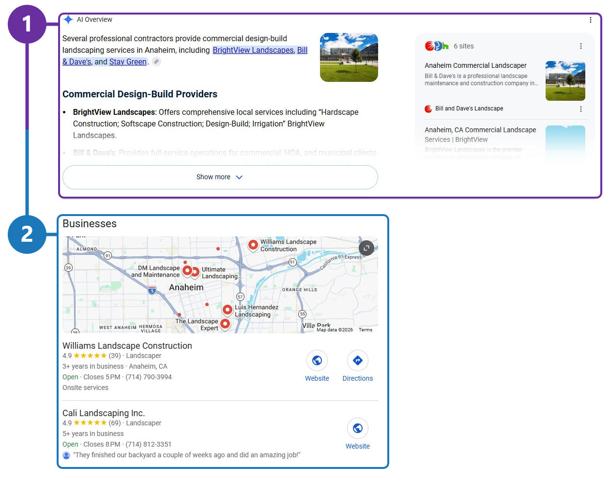Click the Luis Hernandez Landscaping map pin

pos(228,310)
